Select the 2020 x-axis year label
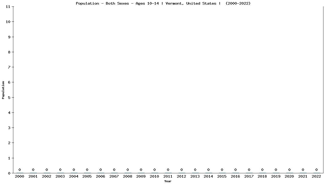This screenshot has height=184, width=327. 289,176
